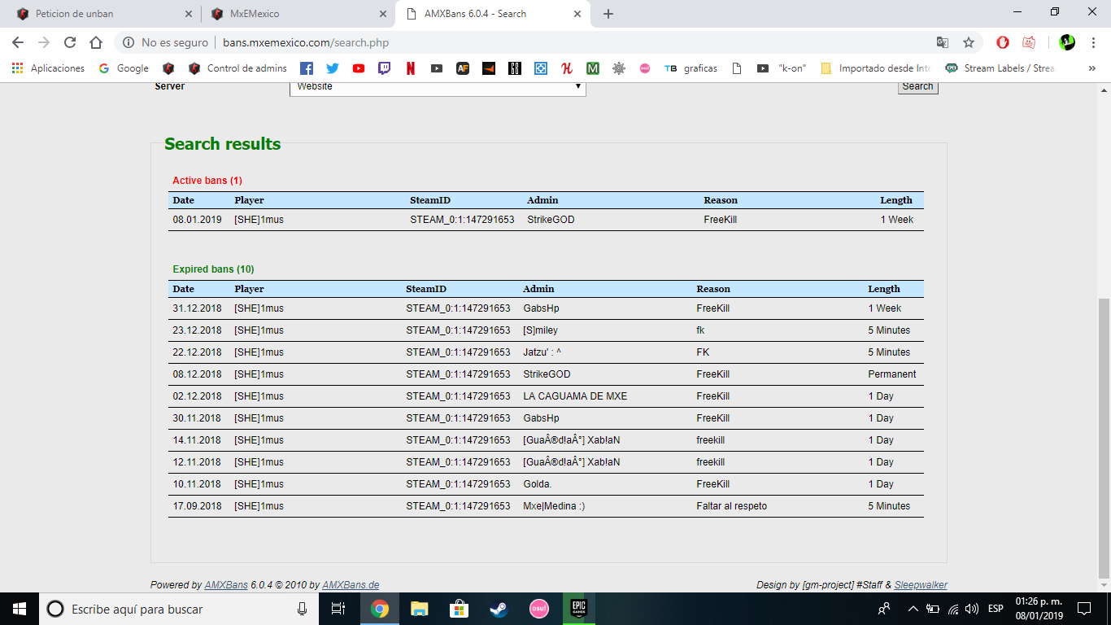Click the red cursive H bookmark icon
Image resolution: width=1111 pixels, height=625 pixels.
coord(567,68)
